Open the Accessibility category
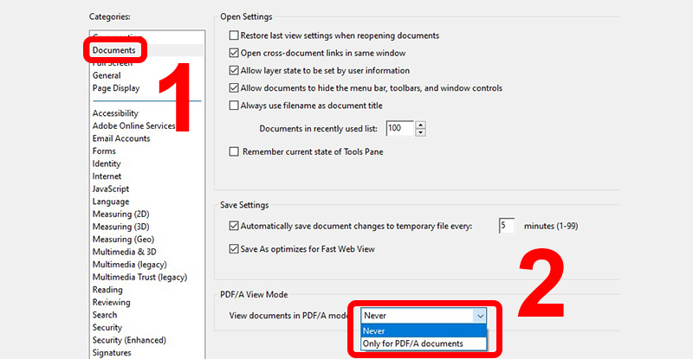This screenshot has width=693, height=359. (x=115, y=113)
